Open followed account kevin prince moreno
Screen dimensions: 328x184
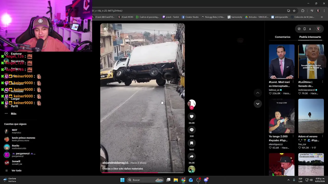point(20,139)
